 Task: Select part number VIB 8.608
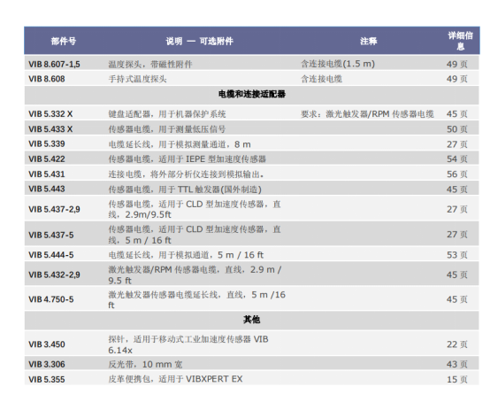coord(47,79)
